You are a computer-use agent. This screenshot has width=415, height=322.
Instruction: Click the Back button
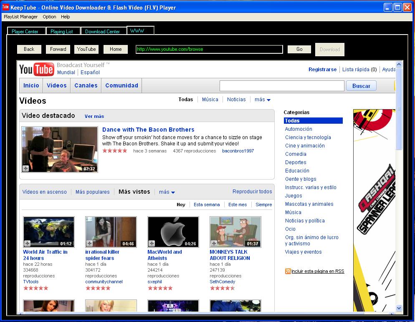[29, 49]
